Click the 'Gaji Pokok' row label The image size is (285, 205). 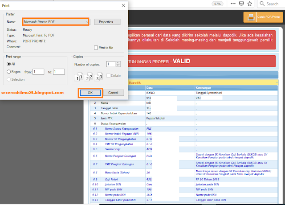[111, 179]
